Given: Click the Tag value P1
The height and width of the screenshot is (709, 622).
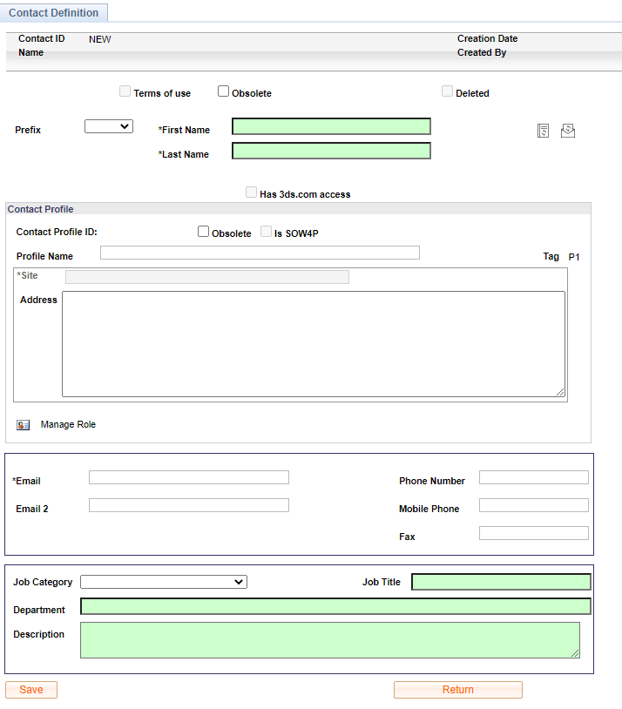Looking at the screenshot, I should [574, 257].
